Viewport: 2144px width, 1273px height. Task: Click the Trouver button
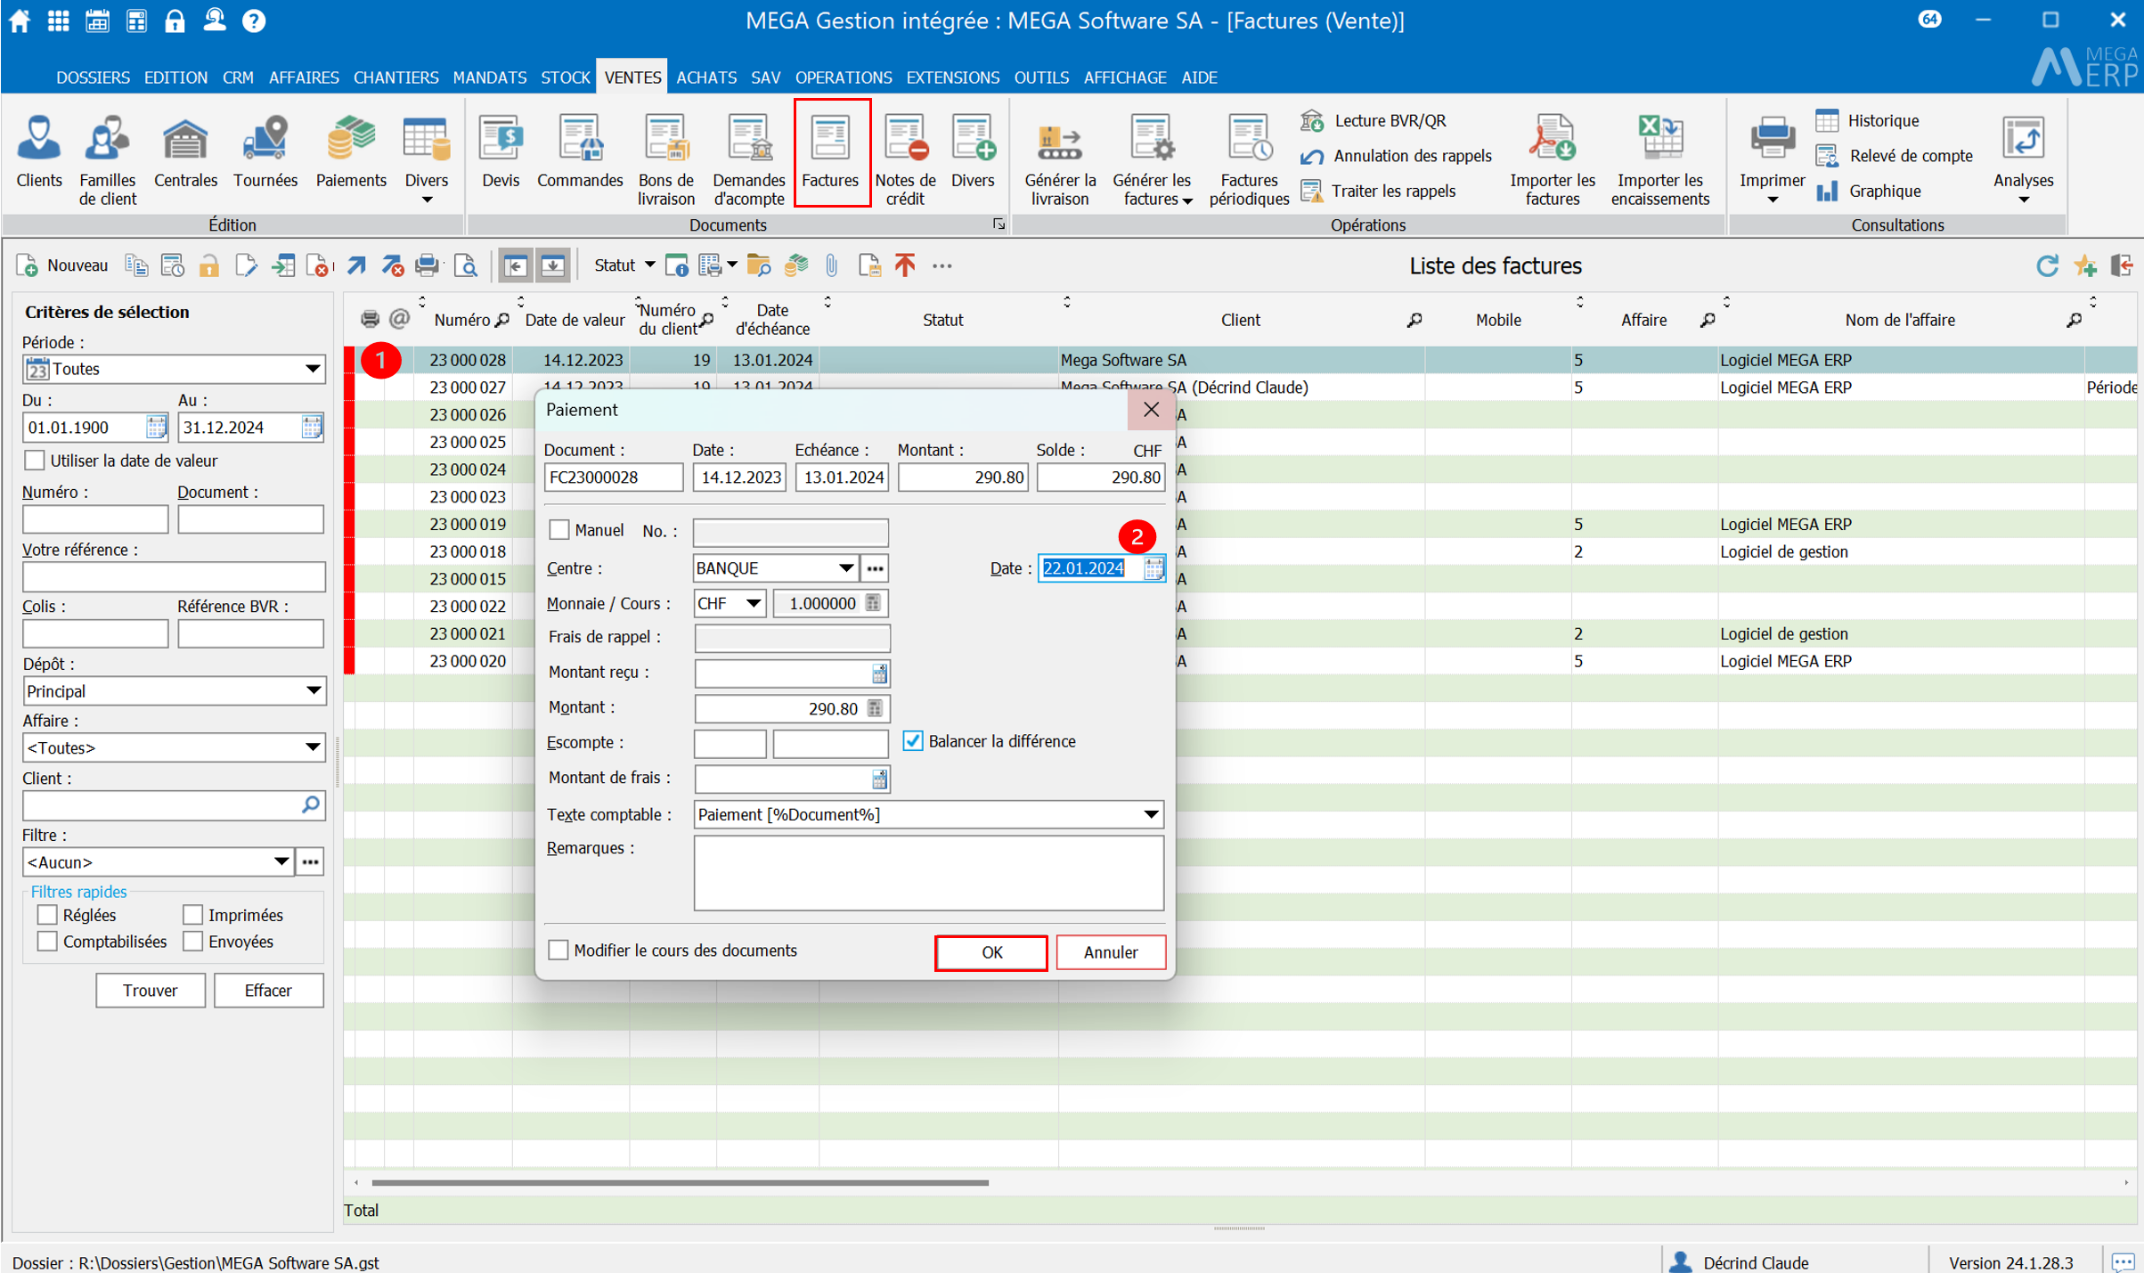coord(151,991)
